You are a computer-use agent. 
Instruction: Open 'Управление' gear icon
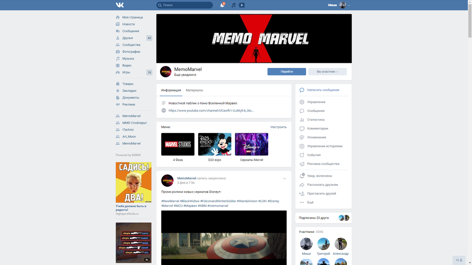[x=302, y=102]
